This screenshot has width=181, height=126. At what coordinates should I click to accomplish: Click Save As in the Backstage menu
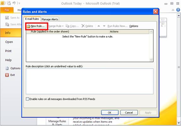click(x=12, y=18)
